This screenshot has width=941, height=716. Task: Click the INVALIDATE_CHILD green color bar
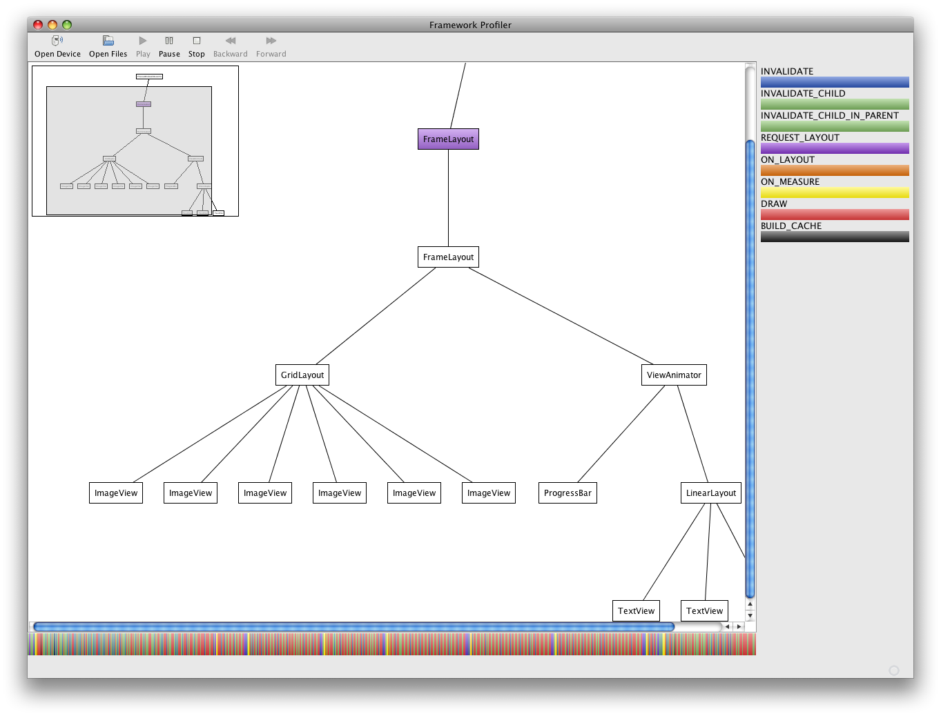click(x=835, y=104)
